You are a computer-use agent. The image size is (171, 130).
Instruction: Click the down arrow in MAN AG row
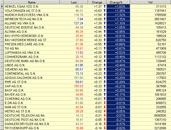[105, 107]
